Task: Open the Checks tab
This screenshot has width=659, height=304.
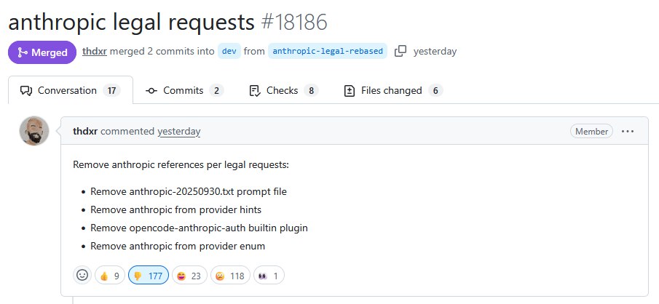Action: [x=283, y=91]
